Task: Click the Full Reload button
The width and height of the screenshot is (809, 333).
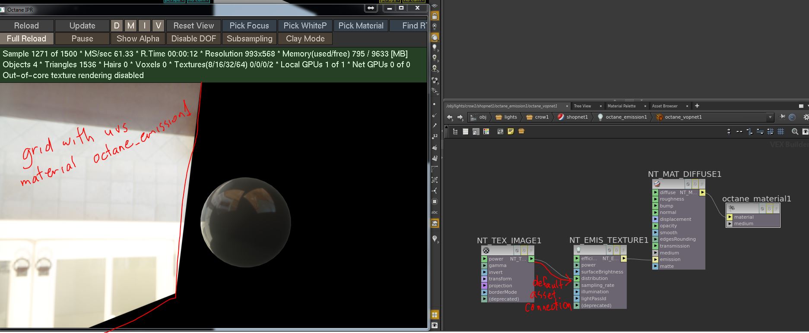Action: (x=26, y=39)
